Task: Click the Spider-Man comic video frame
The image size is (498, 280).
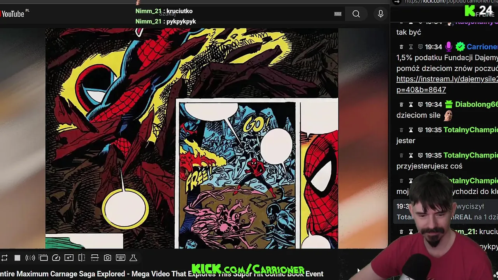Action: [192, 138]
